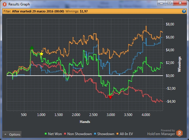The height and width of the screenshot is (140, 189).
Task: Click the 500 hands axis label
Action: [x=24, y=115]
